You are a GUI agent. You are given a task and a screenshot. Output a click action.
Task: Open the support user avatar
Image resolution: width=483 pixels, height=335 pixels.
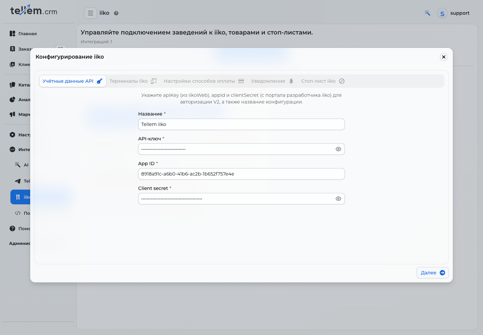click(x=442, y=13)
